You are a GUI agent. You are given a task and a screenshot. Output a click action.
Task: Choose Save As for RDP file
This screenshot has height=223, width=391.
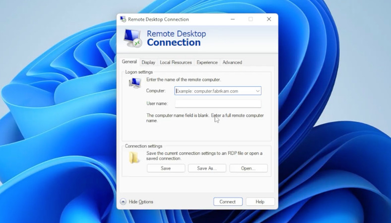[x=207, y=168]
